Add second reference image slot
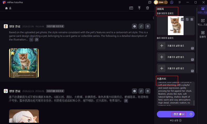Image resolution: width=207 pixels, height=124 pixels. [162, 57]
